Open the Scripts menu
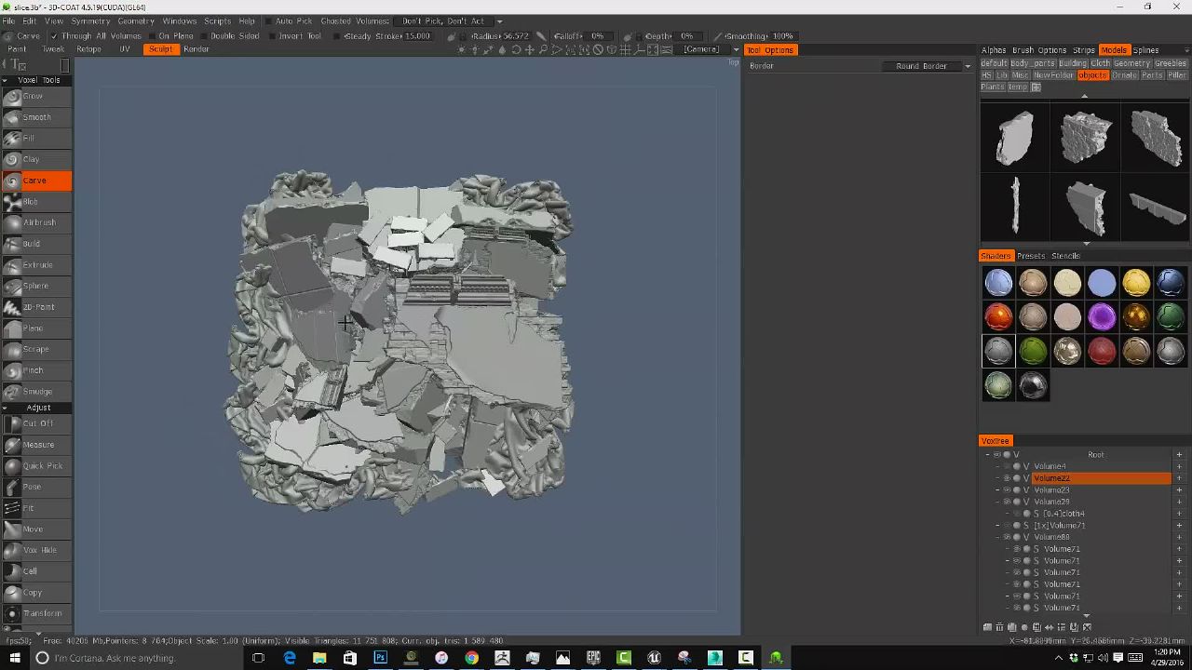 (217, 21)
